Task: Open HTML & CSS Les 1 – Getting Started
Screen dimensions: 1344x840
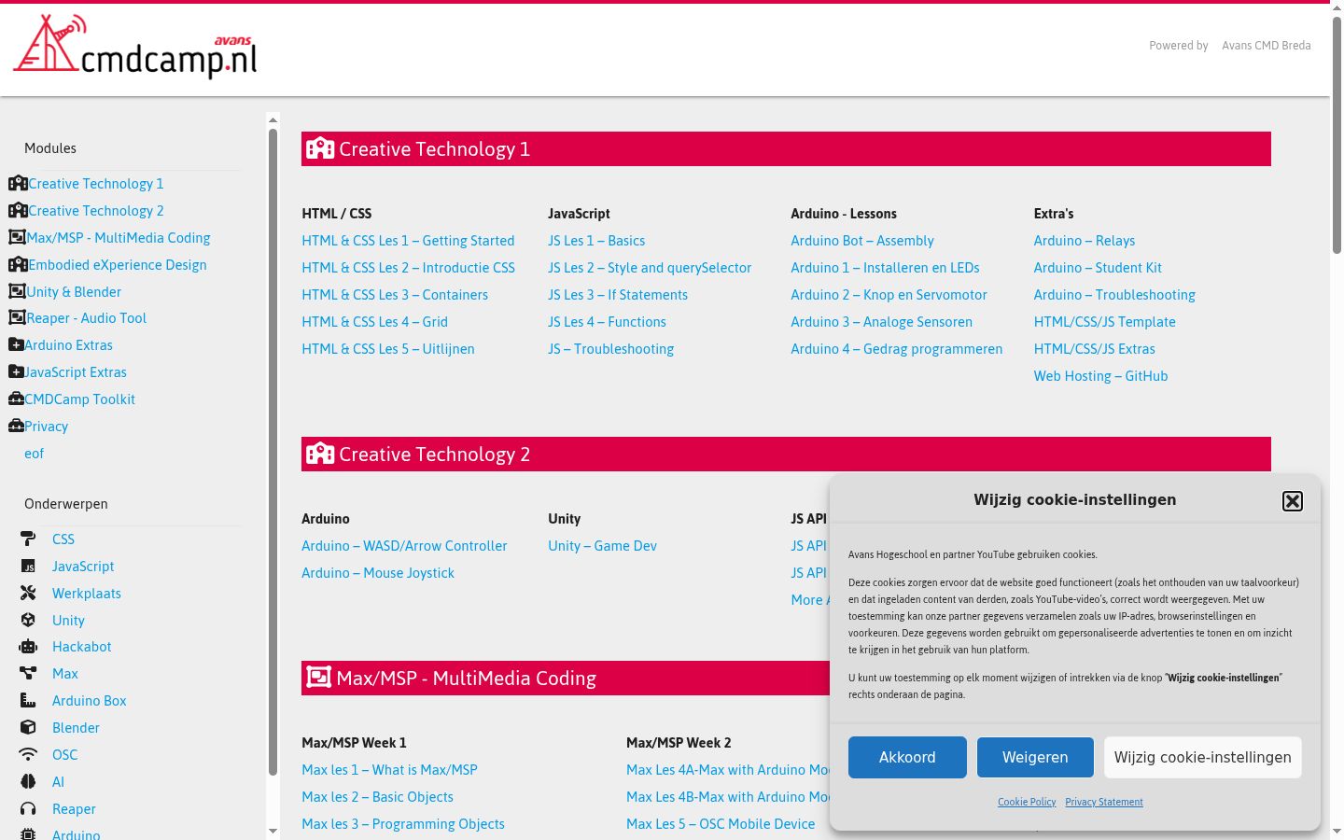Action: pos(408,241)
